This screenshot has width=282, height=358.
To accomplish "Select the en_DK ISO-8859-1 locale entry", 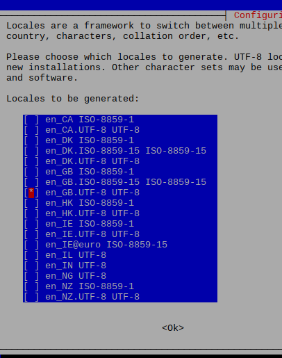I will click(x=31, y=140).
